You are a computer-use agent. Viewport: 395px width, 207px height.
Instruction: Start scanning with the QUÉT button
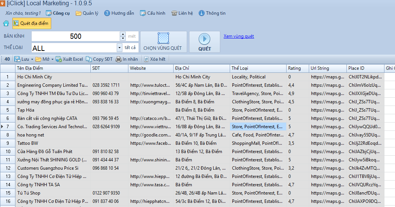coord(204,42)
